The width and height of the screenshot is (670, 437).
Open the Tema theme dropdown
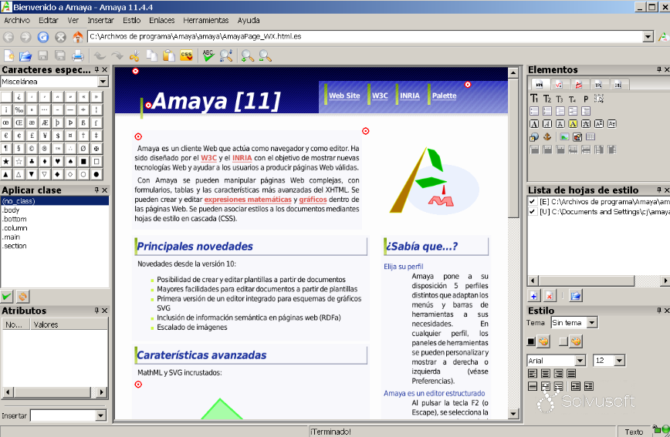pos(592,323)
